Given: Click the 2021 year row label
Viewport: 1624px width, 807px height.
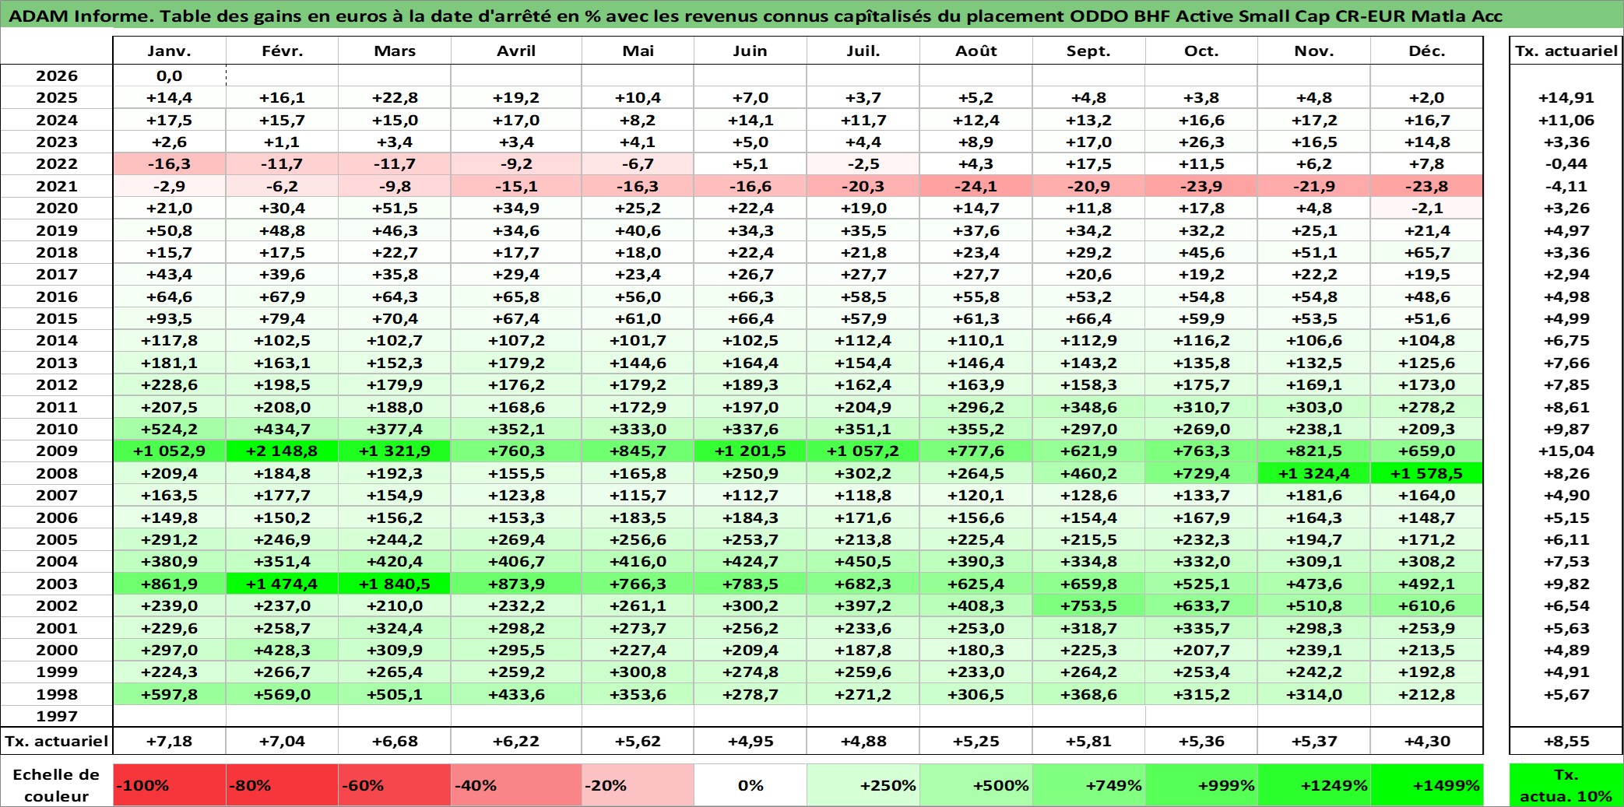Looking at the screenshot, I should pos(57,186).
